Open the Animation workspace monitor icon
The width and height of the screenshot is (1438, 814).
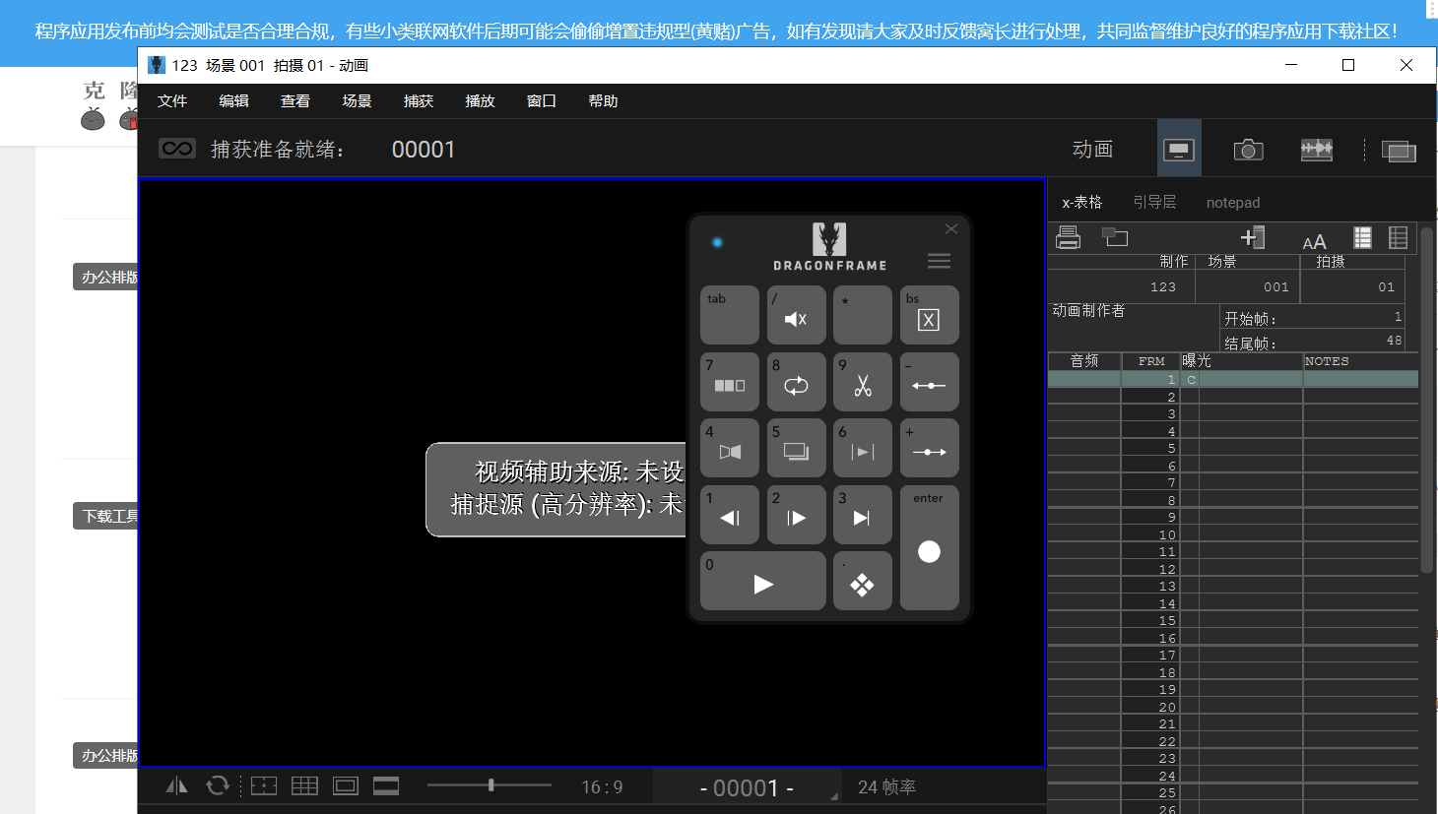pyautogui.click(x=1179, y=150)
